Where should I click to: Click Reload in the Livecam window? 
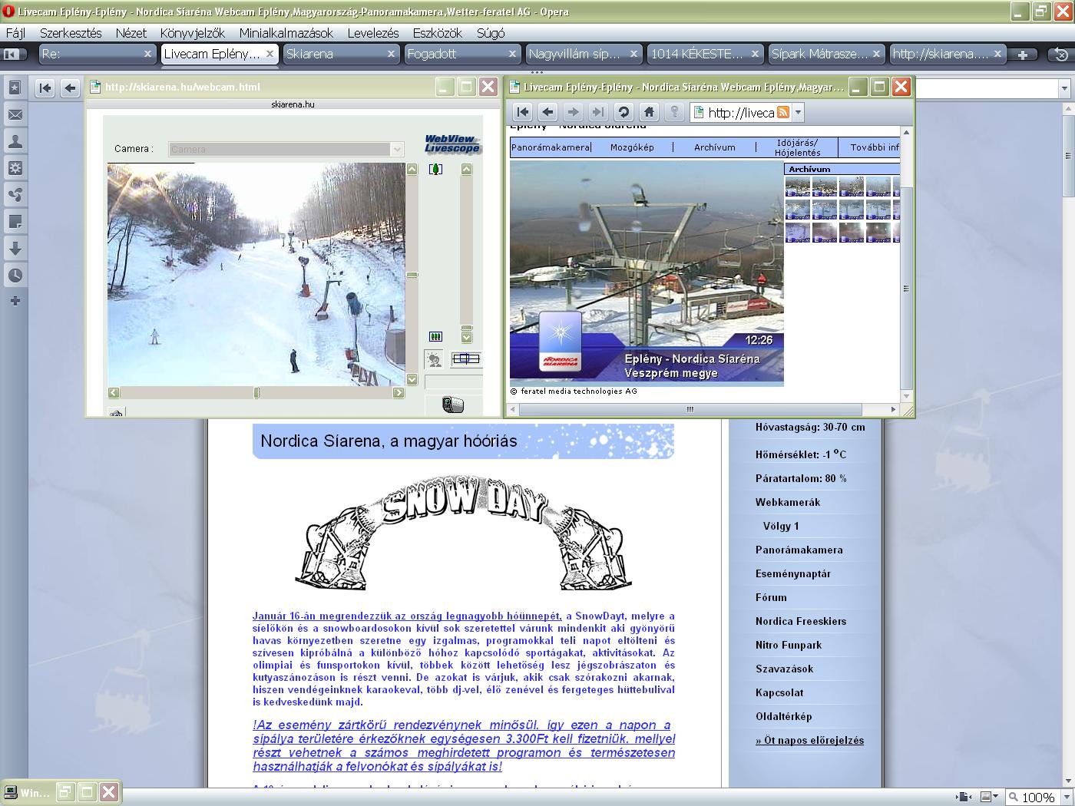[623, 112]
